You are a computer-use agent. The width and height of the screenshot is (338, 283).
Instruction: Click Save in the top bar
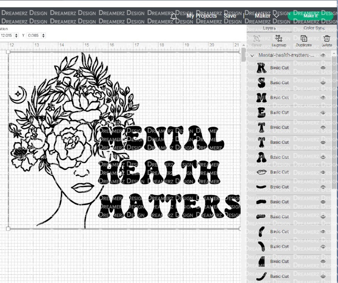coord(230,16)
